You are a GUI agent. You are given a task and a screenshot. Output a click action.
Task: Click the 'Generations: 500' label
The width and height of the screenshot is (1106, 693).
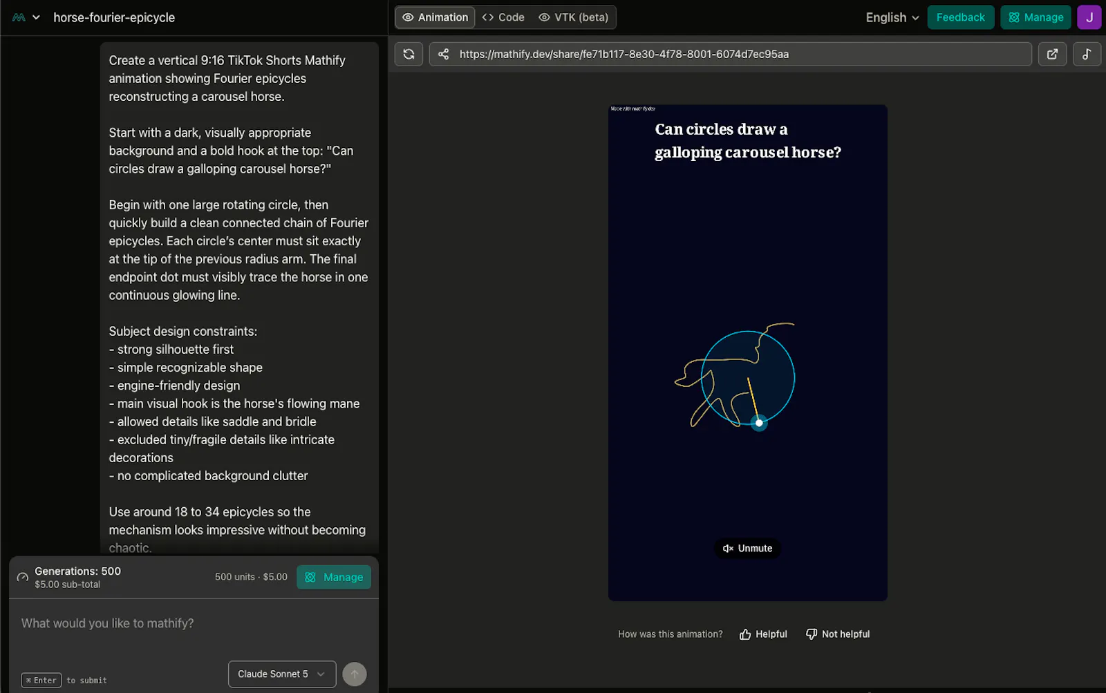(77, 571)
